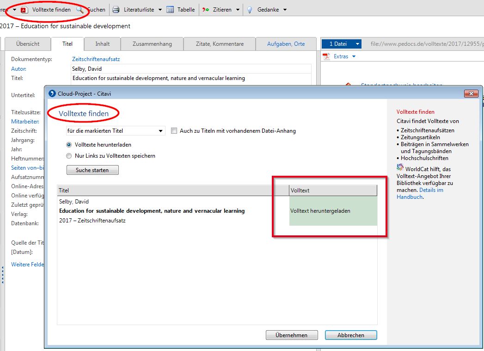Click the 'Volltext' column header in results list
This screenshot has height=351, width=484.
(333, 191)
